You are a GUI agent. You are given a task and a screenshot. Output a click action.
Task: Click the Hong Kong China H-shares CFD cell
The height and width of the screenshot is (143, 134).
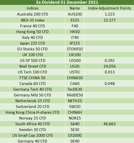pos(33,112)
